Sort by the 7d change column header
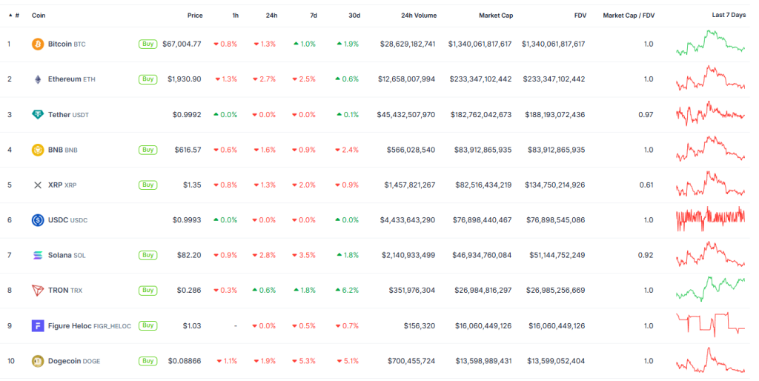This screenshot has width=759, height=381. (311, 16)
